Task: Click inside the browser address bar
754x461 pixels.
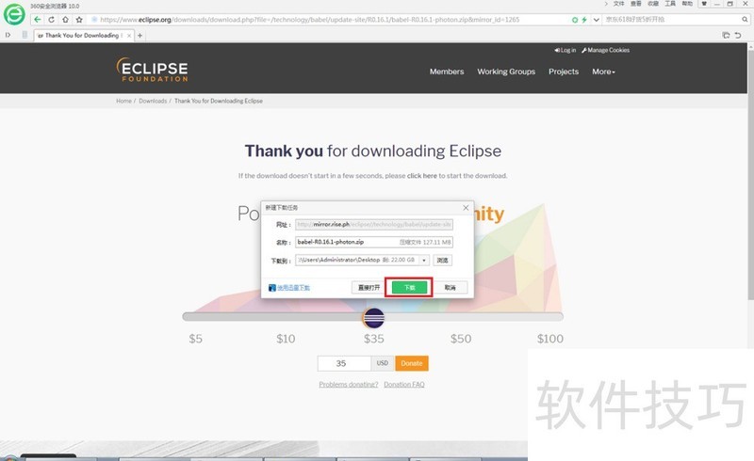Action: click(308, 20)
